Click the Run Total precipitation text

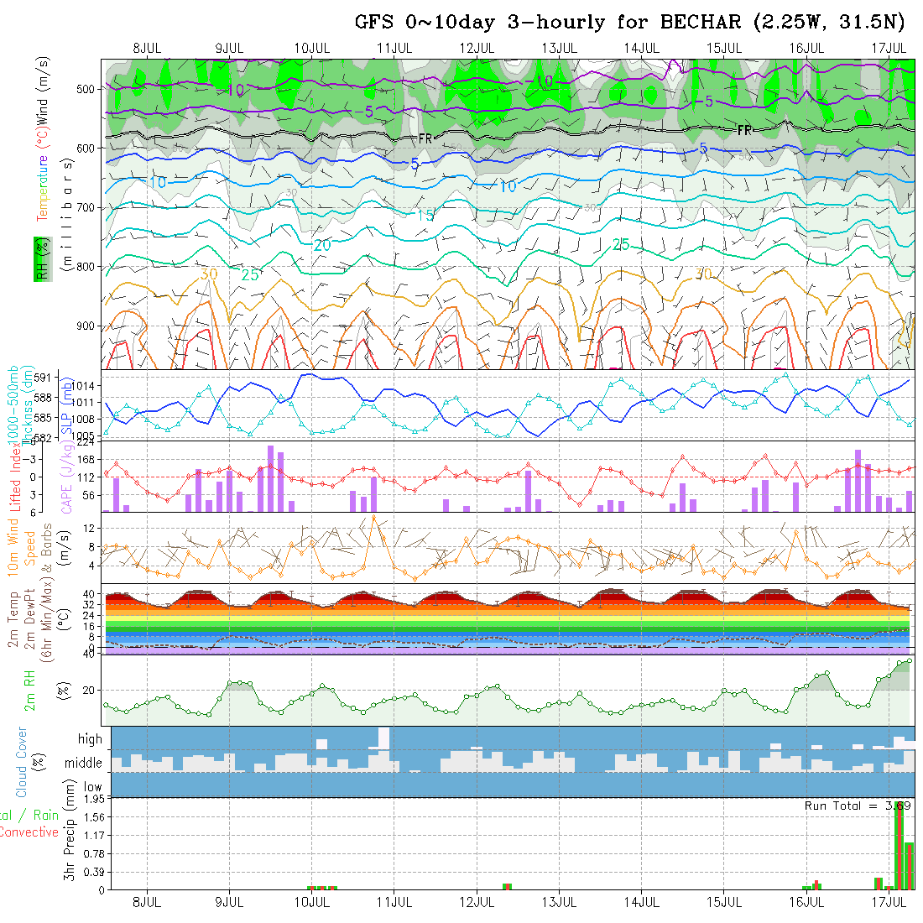point(857,806)
